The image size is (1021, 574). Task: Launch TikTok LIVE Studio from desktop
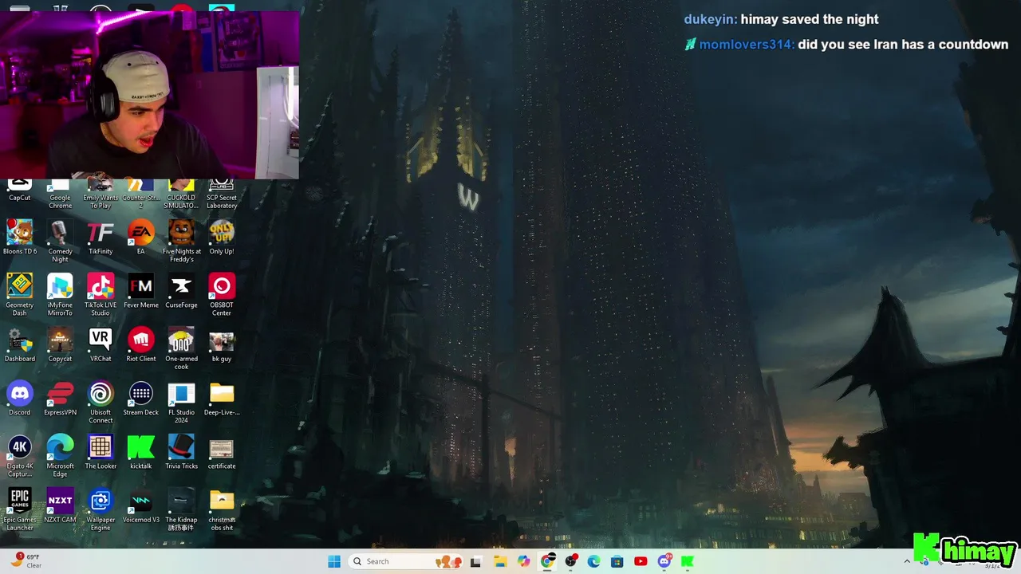coord(101,295)
